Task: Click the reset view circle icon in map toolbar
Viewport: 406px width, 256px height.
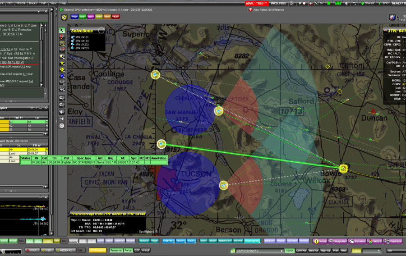Action: click(62, 126)
